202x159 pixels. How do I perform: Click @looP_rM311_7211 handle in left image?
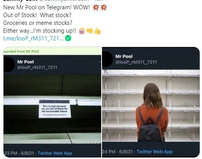[37, 67]
